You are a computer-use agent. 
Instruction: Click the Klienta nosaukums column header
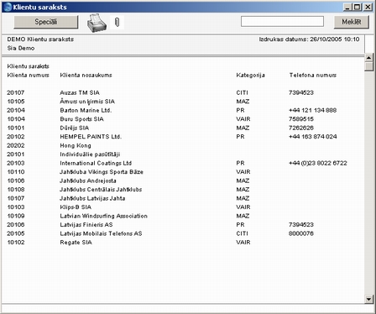[x=86, y=75]
